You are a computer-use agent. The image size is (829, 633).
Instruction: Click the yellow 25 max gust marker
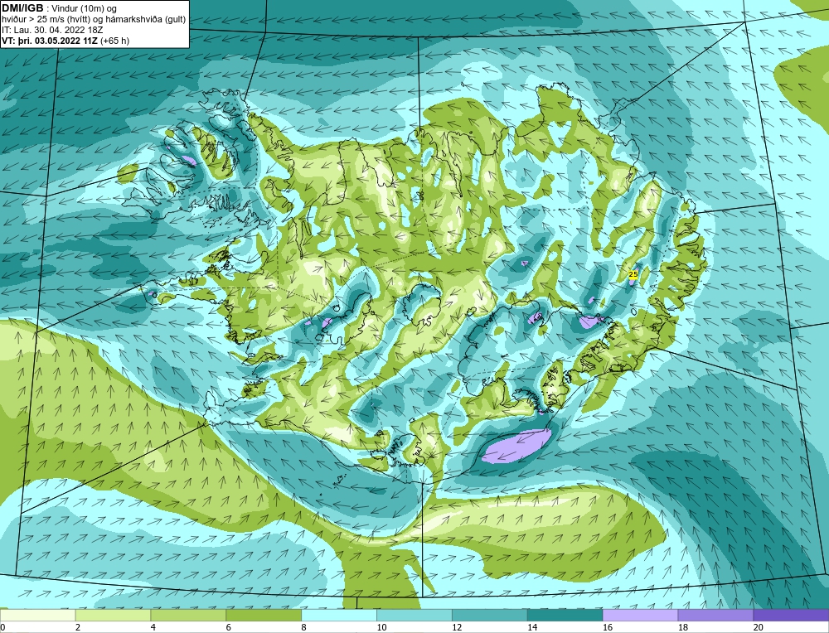click(633, 274)
